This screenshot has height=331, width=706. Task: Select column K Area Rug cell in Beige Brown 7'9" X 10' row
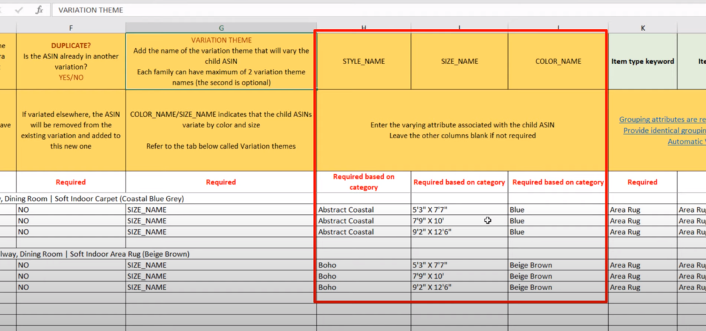point(643,276)
